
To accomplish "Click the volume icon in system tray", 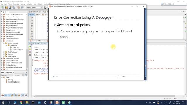I will coord(166,103).
